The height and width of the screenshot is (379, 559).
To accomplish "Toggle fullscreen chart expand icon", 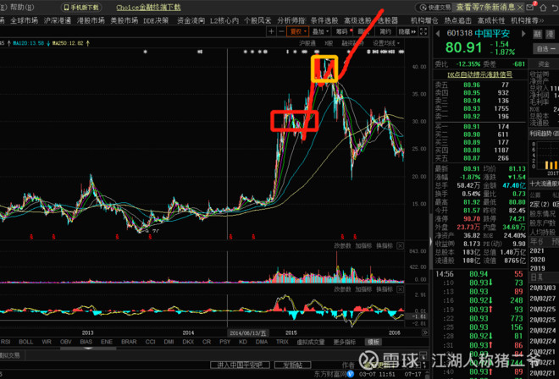I will coord(423,31).
